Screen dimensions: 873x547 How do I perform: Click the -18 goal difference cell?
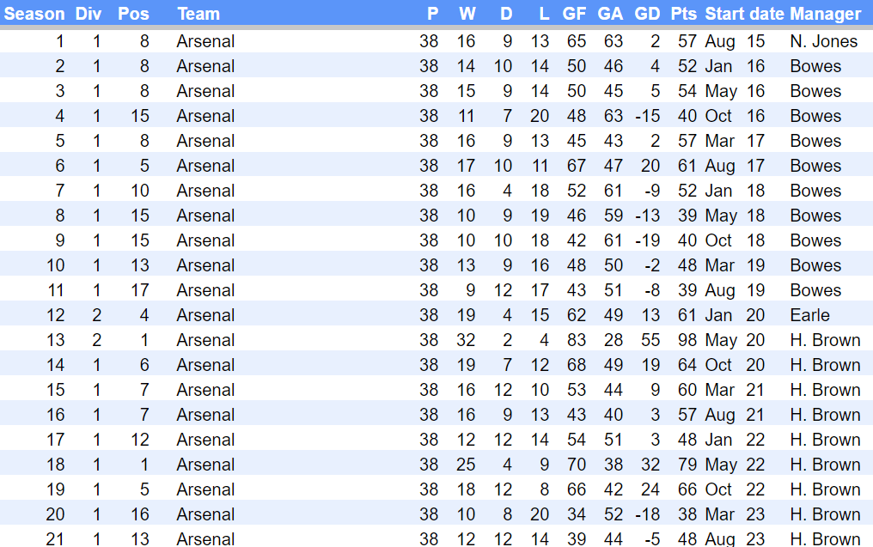pos(648,514)
